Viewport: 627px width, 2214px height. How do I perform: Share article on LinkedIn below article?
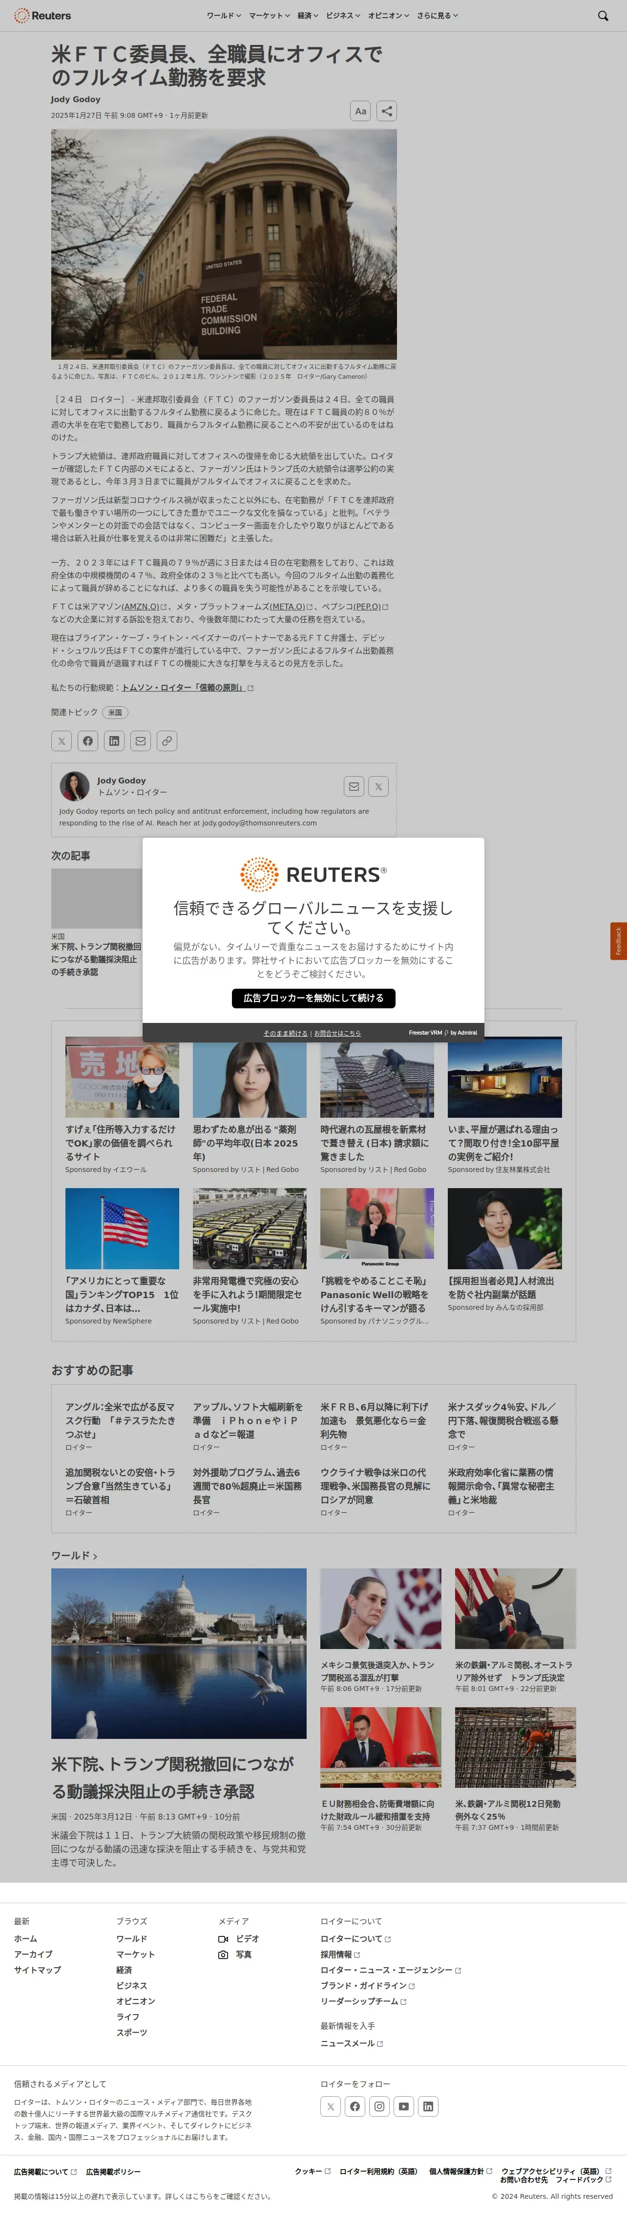[x=114, y=741]
